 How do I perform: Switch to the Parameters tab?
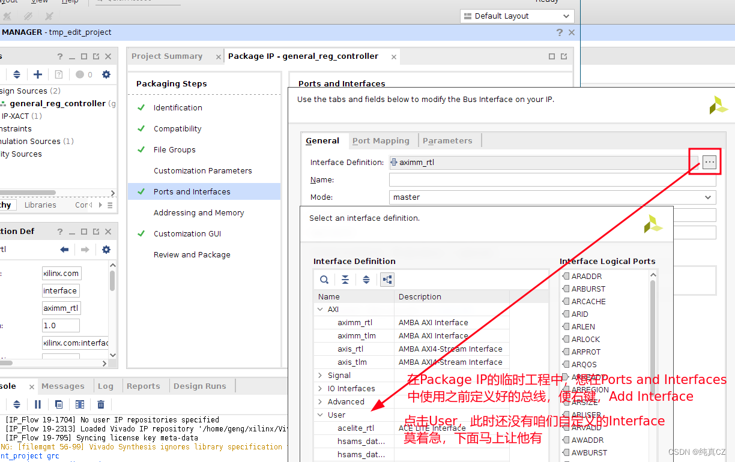(x=447, y=141)
